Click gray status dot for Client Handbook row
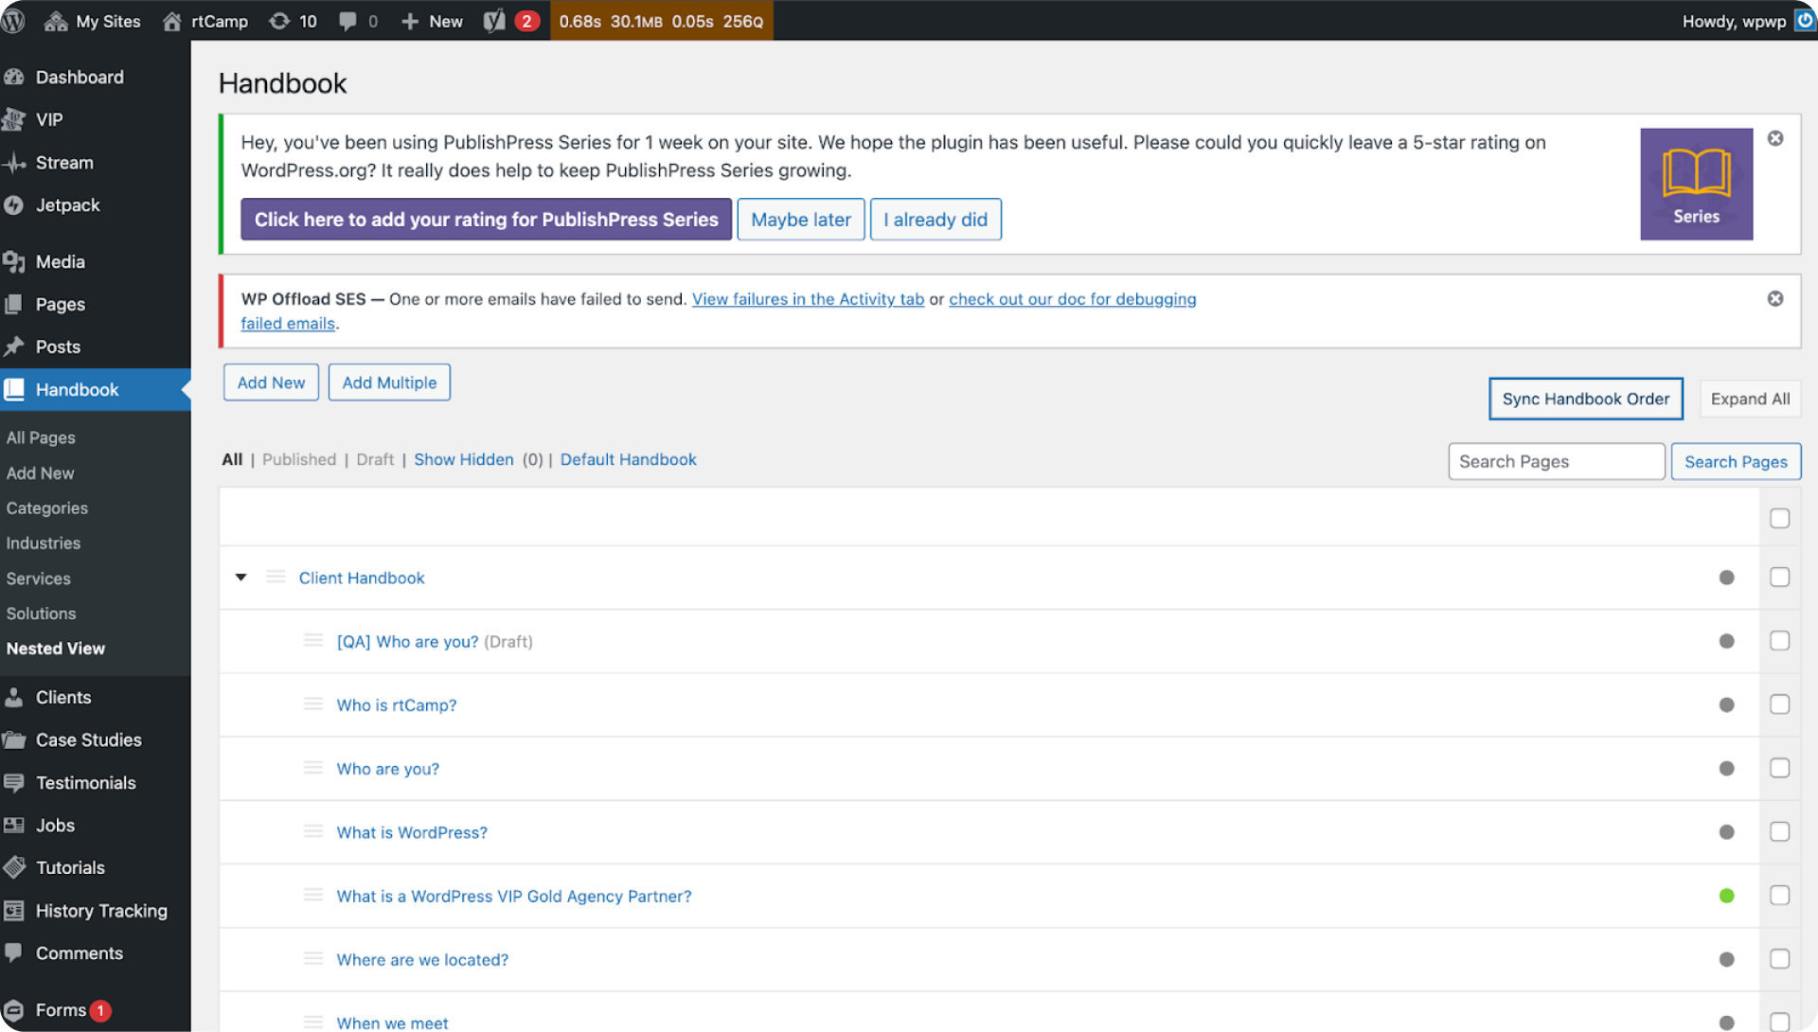This screenshot has width=1818, height=1032. point(1727,578)
